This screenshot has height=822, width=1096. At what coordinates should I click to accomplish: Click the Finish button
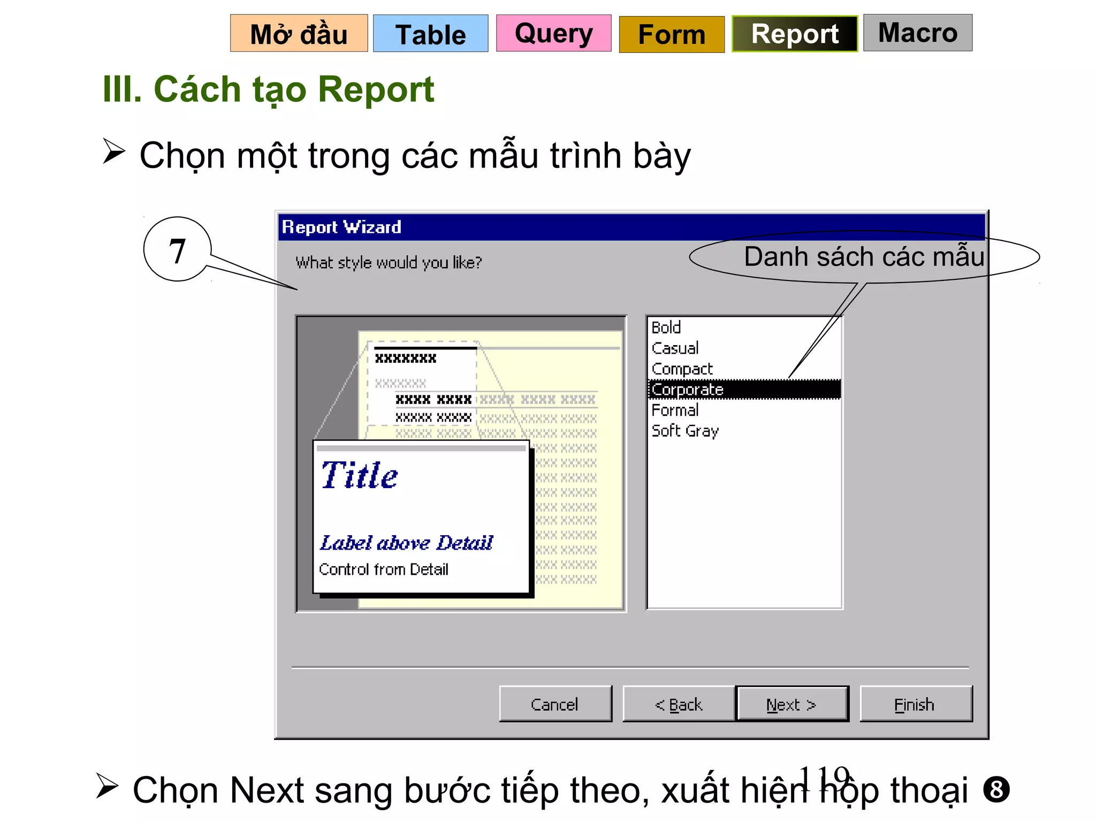tap(916, 704)
